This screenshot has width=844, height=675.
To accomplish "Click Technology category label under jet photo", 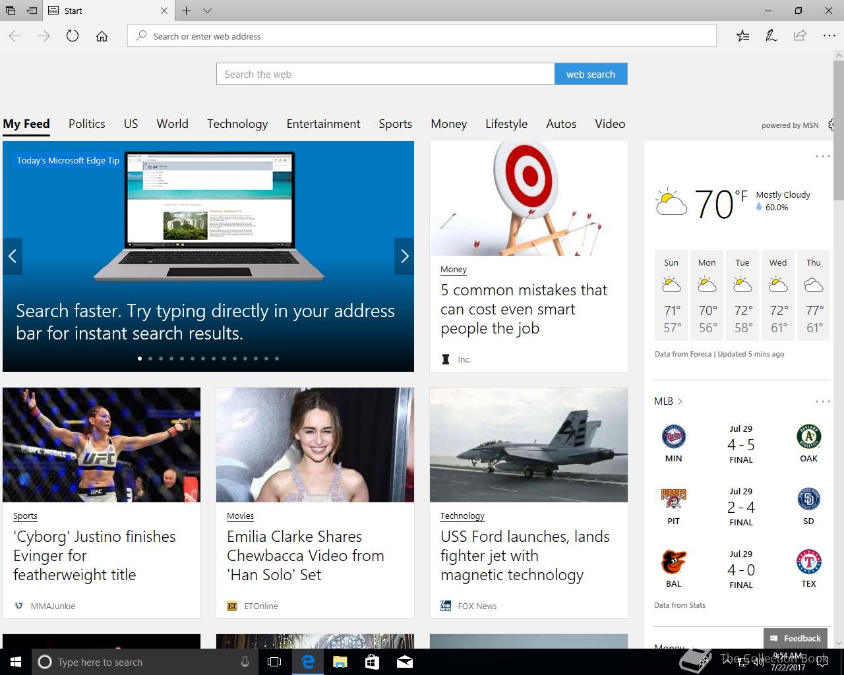I will (462, 516).
